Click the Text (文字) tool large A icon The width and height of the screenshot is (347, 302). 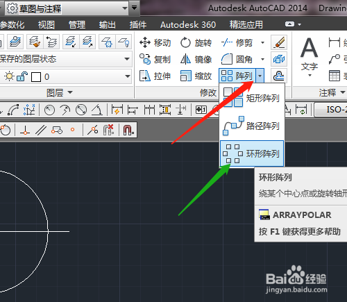pos(310,48)
